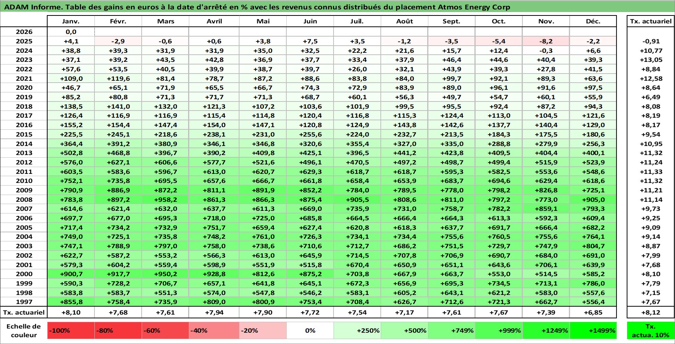The width and height of the screenshot is (675, 344).
Task: Click the Tx. actua. 10% green swatch
Action: [x=651, y=330]
